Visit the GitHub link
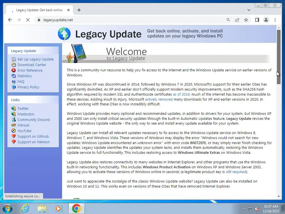285x214 pixels. click(23, 125)
